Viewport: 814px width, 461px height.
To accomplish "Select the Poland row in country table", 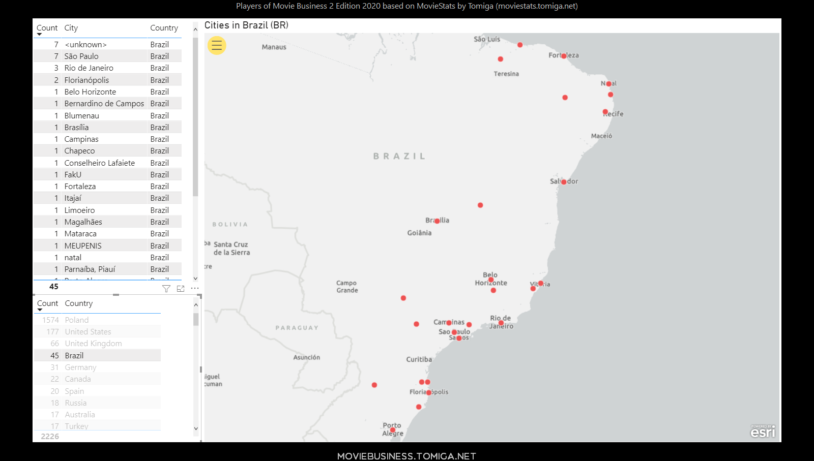I will pos(77,320).
